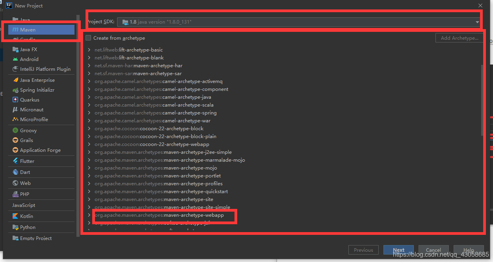493x262 pixels.
Task: Click the Android robot icon
Action: tap(15, 59)
